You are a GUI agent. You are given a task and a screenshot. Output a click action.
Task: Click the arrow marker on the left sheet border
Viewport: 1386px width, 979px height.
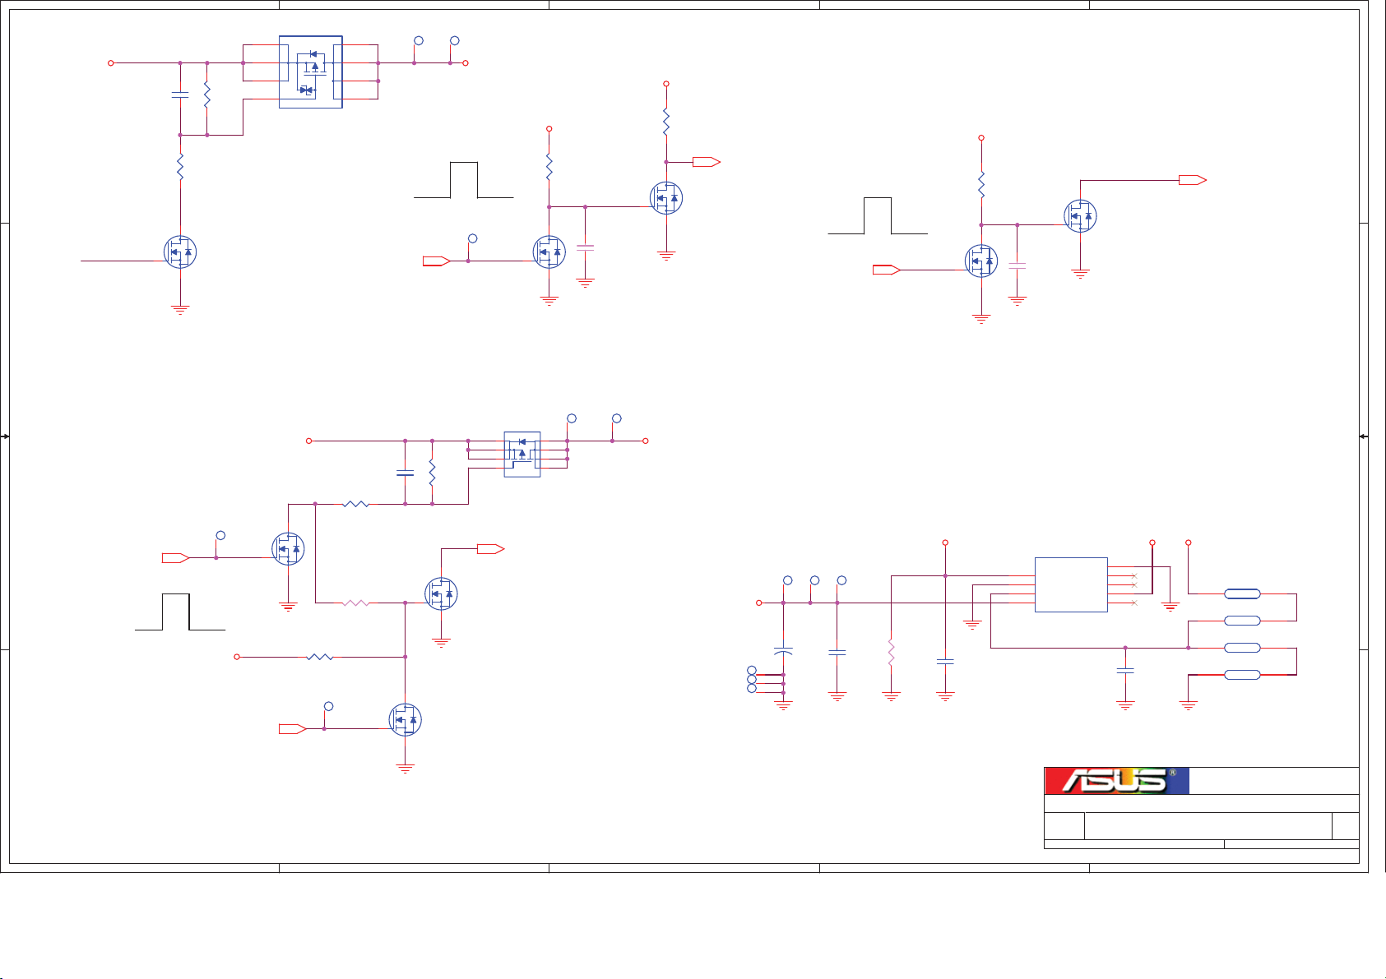[5, 436]
